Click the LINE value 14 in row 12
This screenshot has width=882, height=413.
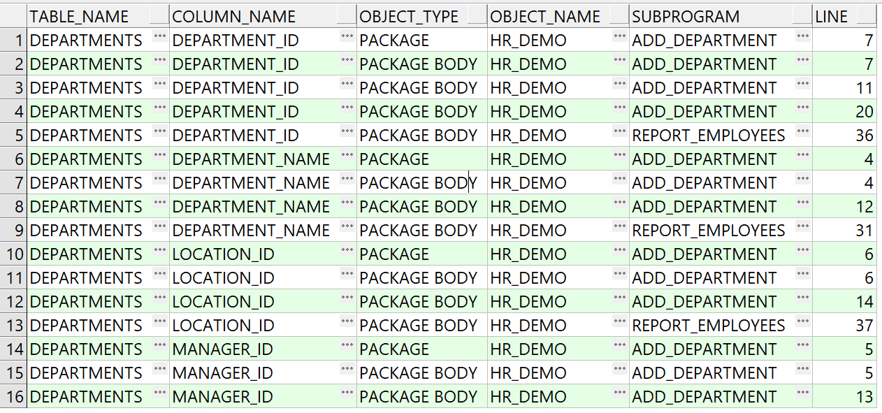[x=865, y=302]
